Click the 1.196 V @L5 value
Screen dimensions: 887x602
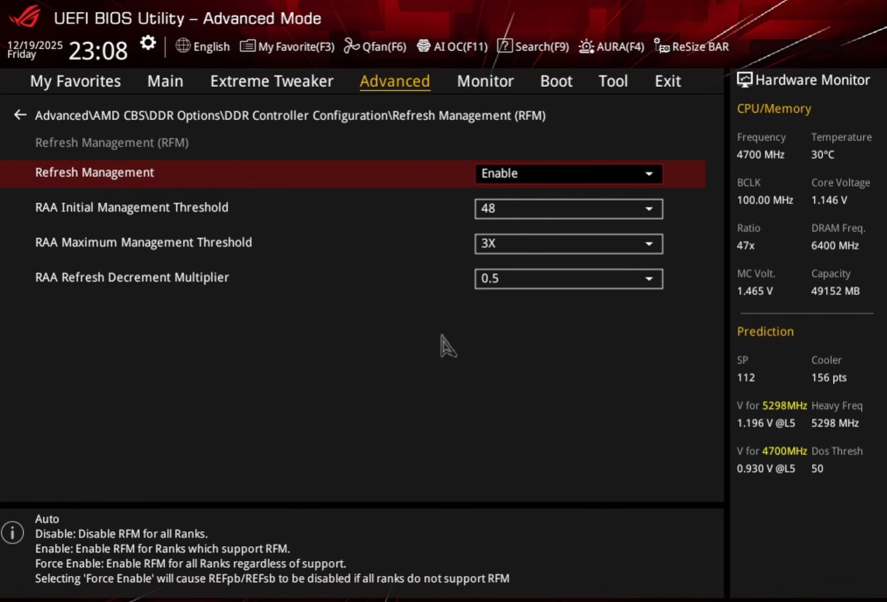pos(766,423)
